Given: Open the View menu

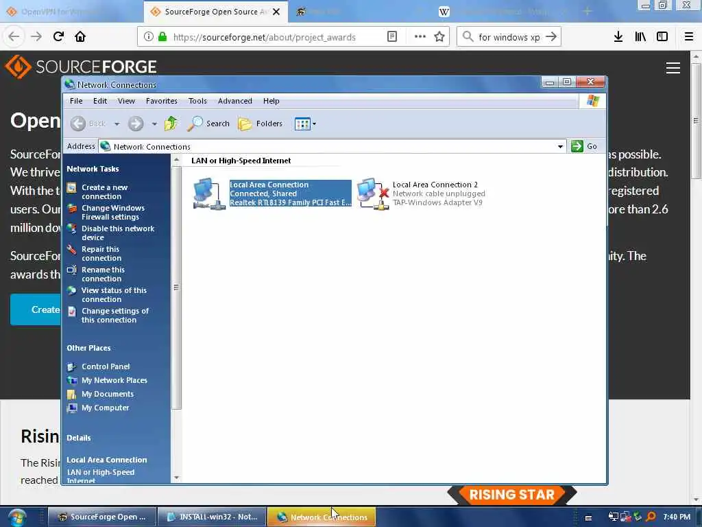Looking at the screenshot, I should pos(126,101).
